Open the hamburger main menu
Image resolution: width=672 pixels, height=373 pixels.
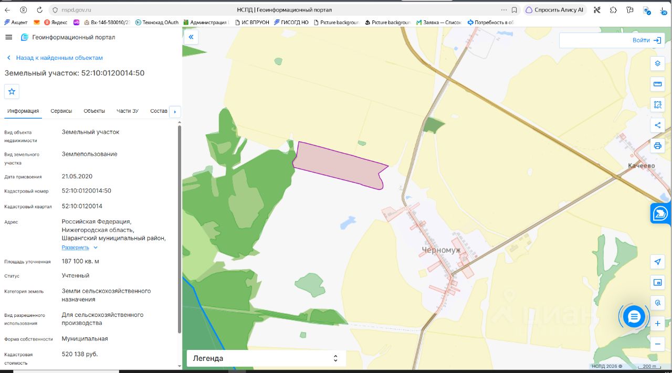coord(8,37)
